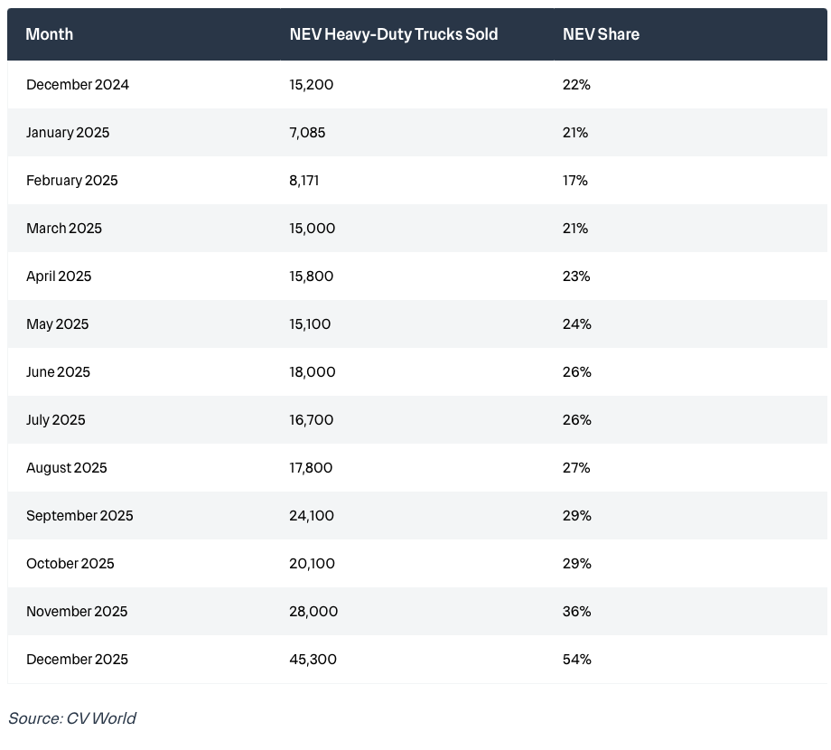The width and height of the screenshot is (831, 750).
Task: Select the September 2025 month cell
Action: 79,516
